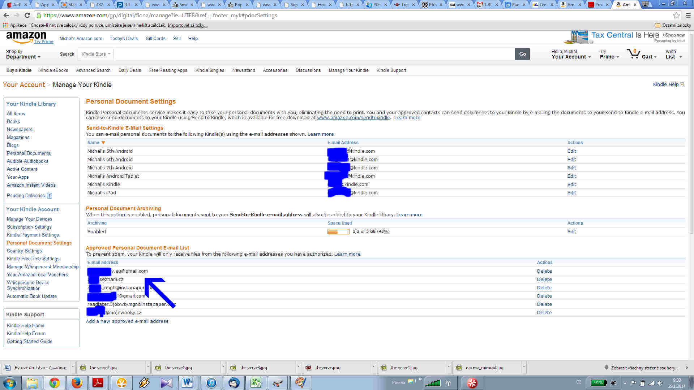
Task: Open the Windows Start button
Action: click(9, 383)
